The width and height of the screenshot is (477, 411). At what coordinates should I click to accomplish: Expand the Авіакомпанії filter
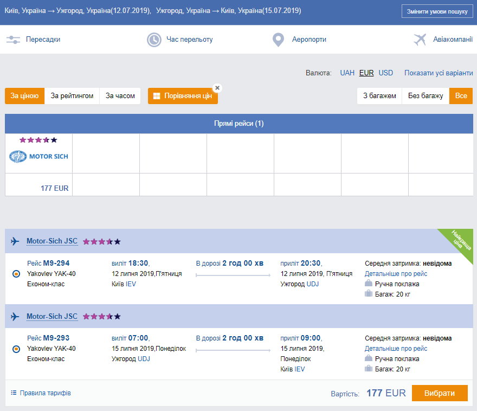453,40
